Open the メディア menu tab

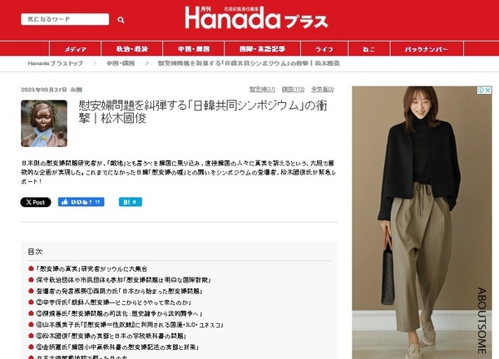coord(76,49)
